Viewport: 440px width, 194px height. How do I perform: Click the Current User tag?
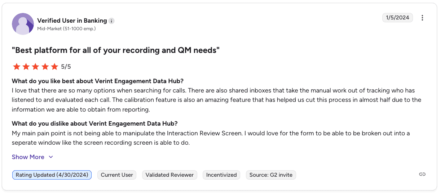(117, 175)
